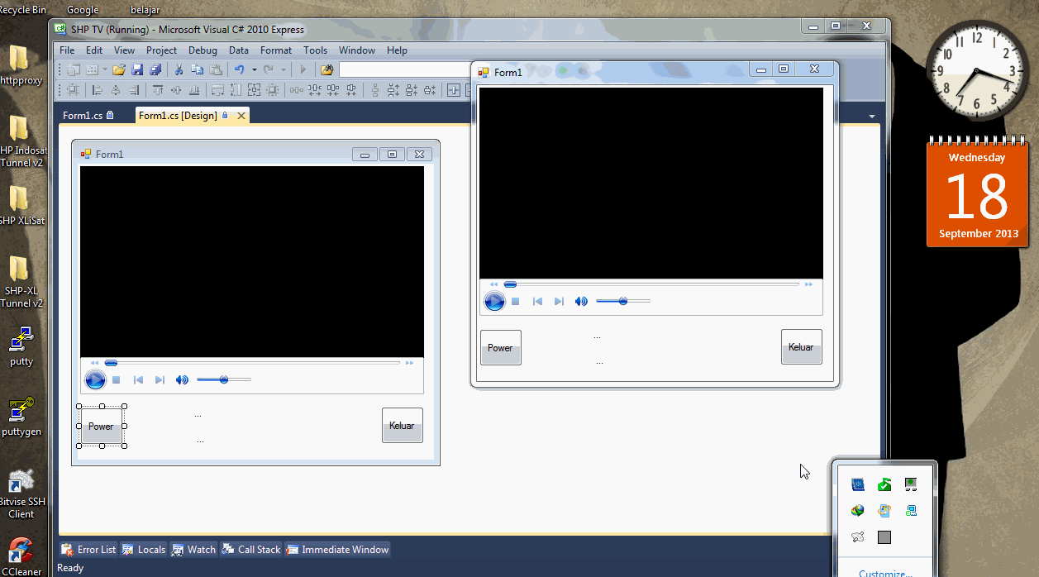Click the Find combo box field
This screenshot has height=577, width=1039.
[x=405, y=70]
